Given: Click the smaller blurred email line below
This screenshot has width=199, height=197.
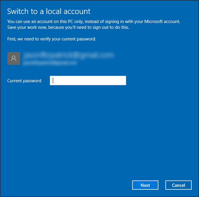Looking at the screenshot, I should (x=51, y=63).
